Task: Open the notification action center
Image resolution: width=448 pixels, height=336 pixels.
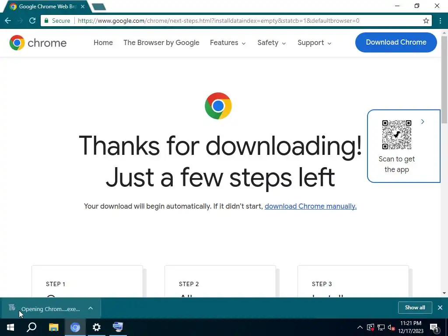Action: pyautogui.click(x=434, y=328)
